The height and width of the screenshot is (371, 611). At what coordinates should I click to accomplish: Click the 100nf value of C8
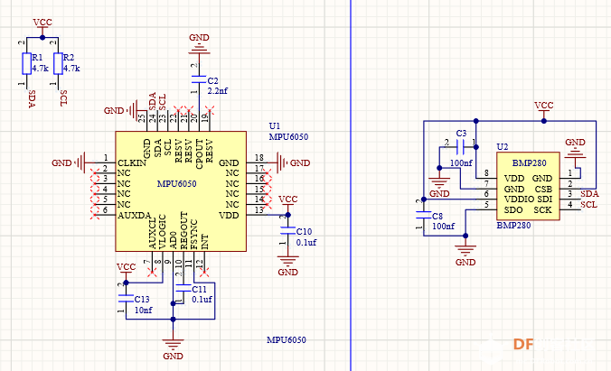pos(444,227)
